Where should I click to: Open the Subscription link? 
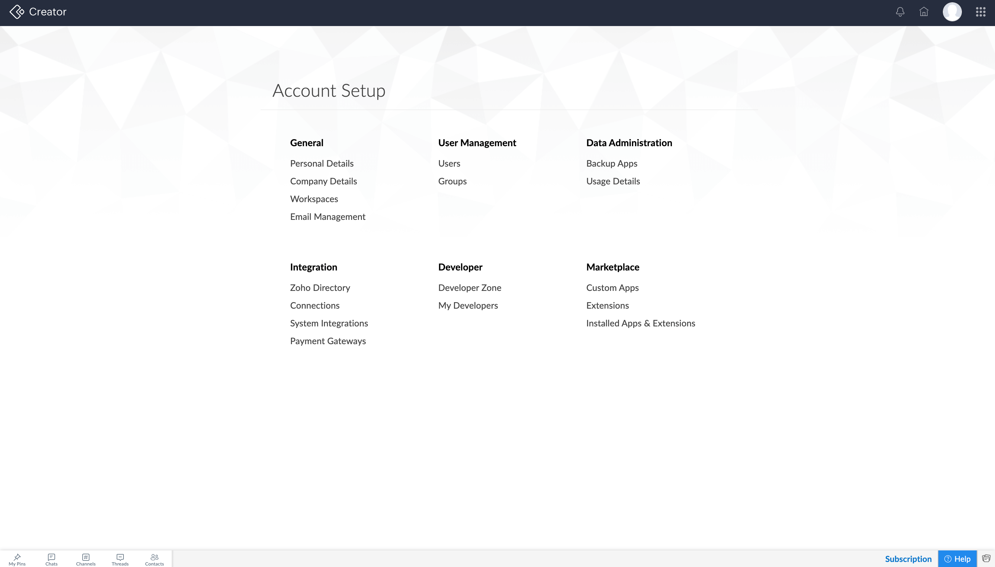click(x=908, y=559)
